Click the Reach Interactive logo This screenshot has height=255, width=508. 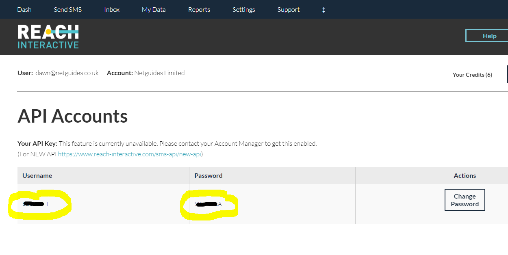tap(48, 37)
